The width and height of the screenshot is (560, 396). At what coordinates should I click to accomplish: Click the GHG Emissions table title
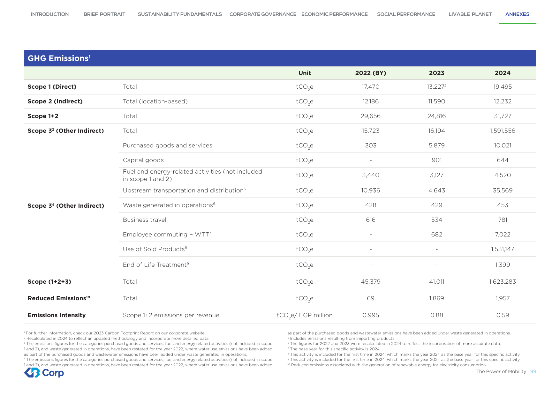[x=59, y=58]
